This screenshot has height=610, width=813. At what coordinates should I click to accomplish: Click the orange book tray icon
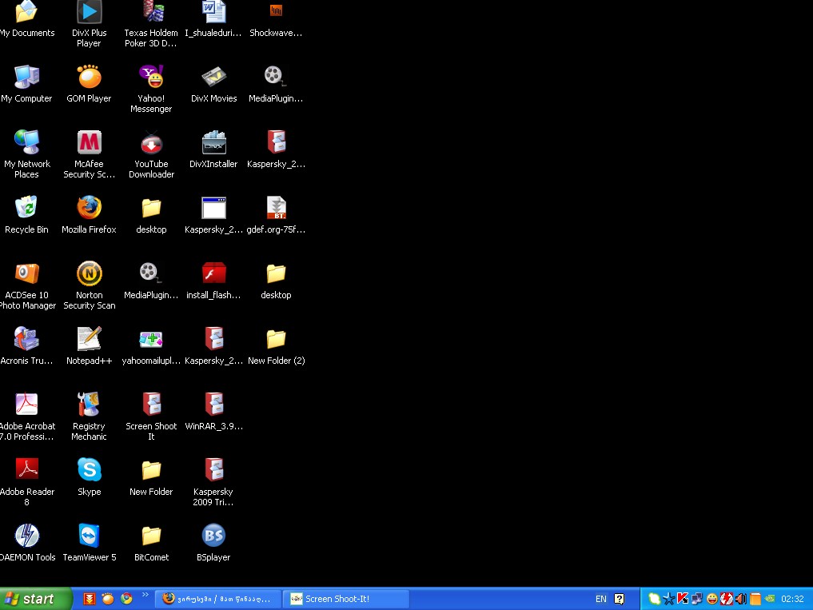[755, 599]
